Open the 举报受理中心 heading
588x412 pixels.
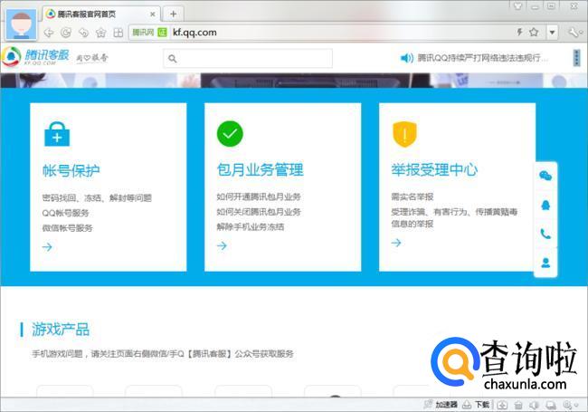(x=434, y=169)
